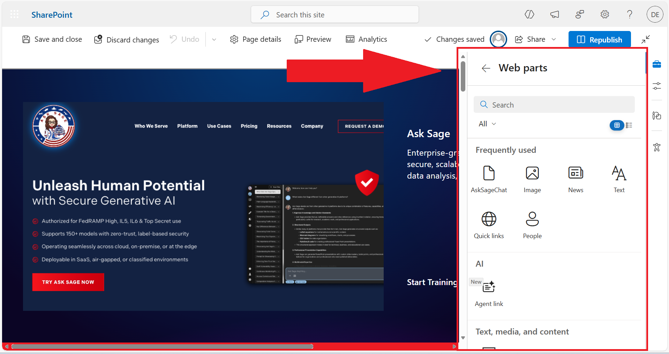Viewport: 669px width, 354px height.
Task: Open Page details from the toolbar
Action: point(255,39)
